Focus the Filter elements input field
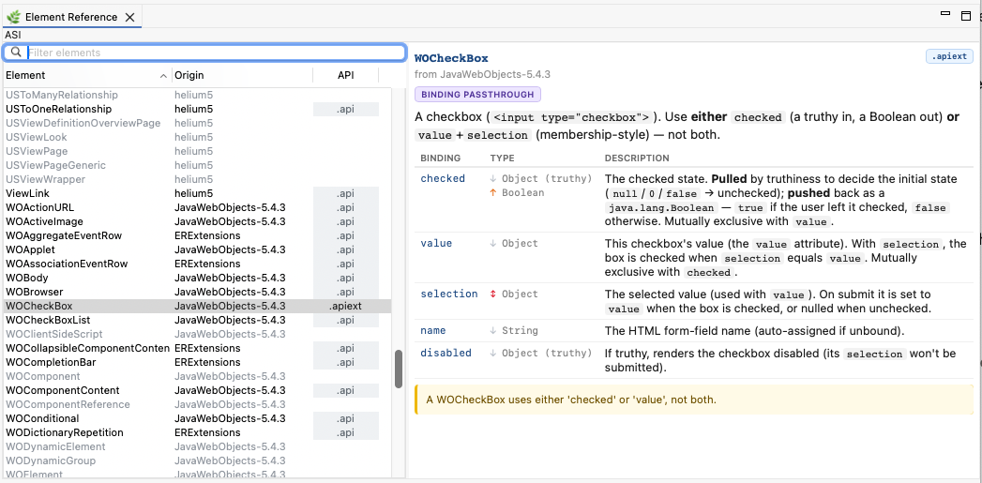The image size is (982, 483). 204,53
